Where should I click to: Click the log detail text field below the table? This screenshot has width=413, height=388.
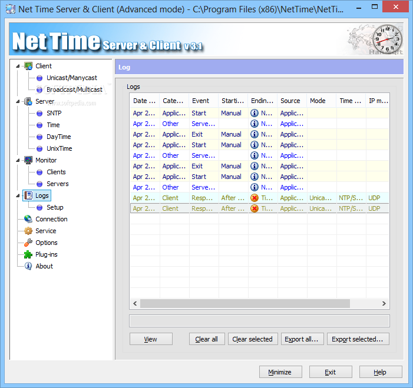259,321
